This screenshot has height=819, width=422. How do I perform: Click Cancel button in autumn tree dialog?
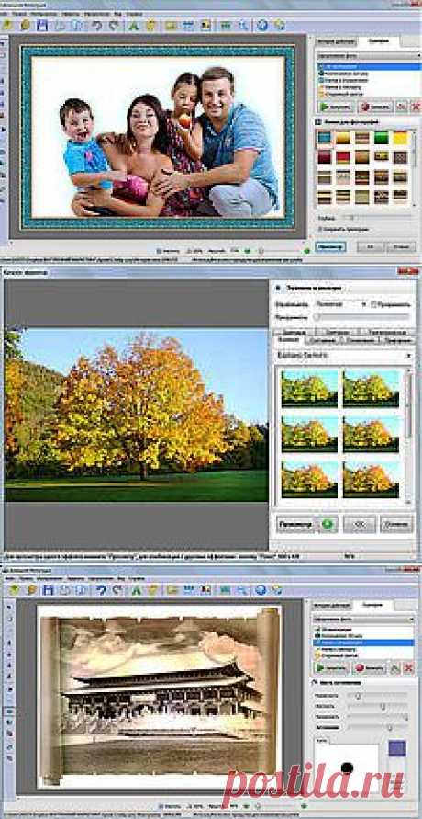396,524
